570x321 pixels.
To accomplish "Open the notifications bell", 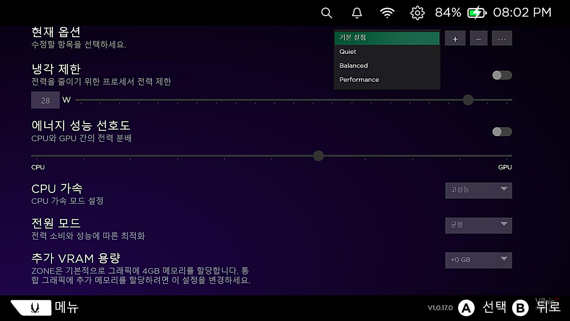I will [x=357, y=13].
